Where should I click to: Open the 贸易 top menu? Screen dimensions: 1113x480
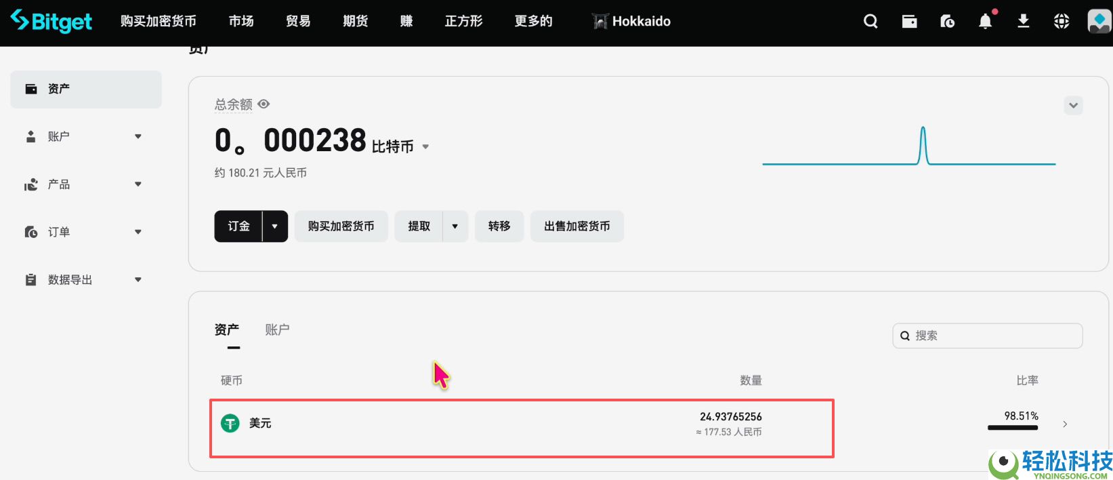tap(298, 21)
